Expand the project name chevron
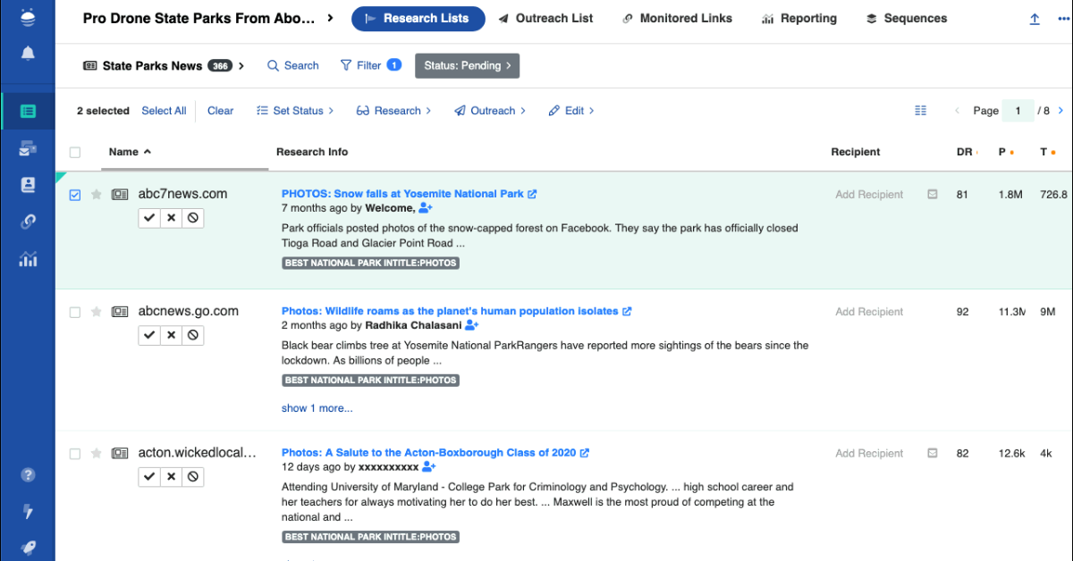 point(331,18)
